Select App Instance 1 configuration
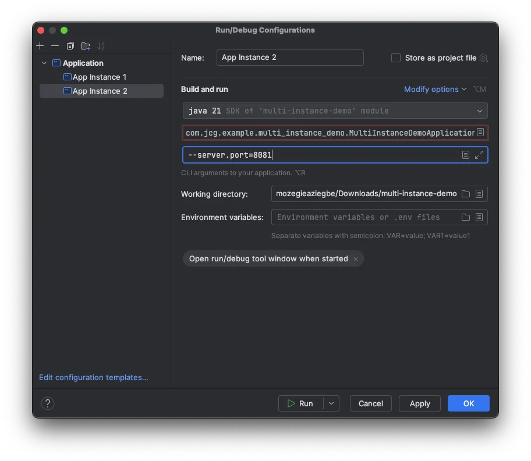The width and height of the screenshot is (531, 461). [x=99, y=77]
